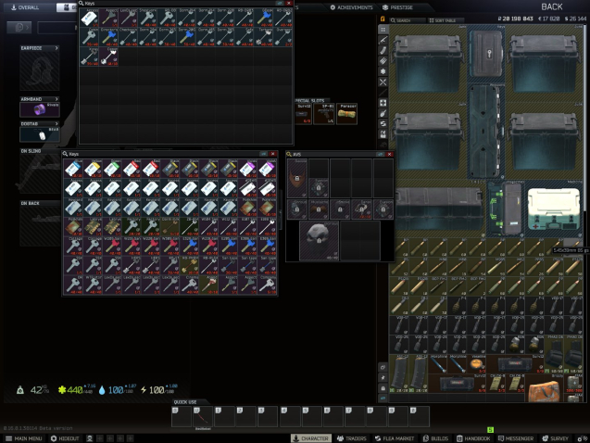Toggle the blue sort button in lower Keys window
Viewport: 590px width, 443px height.
tap(263, 154)
